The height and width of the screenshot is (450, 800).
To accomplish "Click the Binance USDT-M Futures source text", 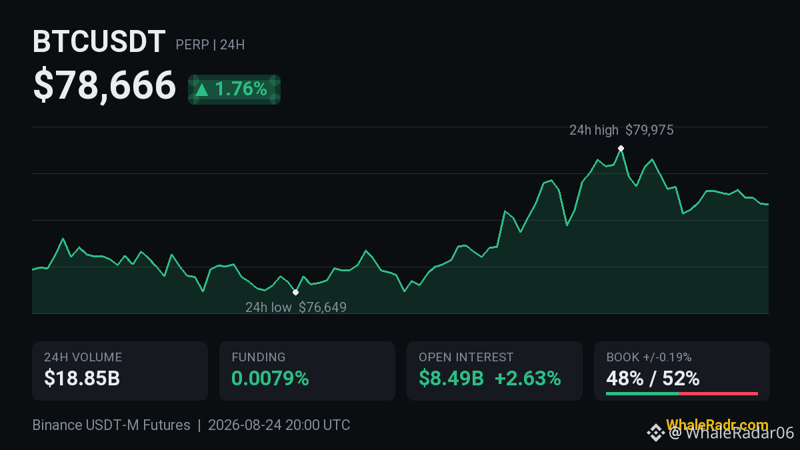I will pyautogui.click(x=111, y=425).
